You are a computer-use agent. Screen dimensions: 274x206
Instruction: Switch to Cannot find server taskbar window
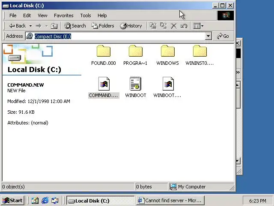click(170, 200)
